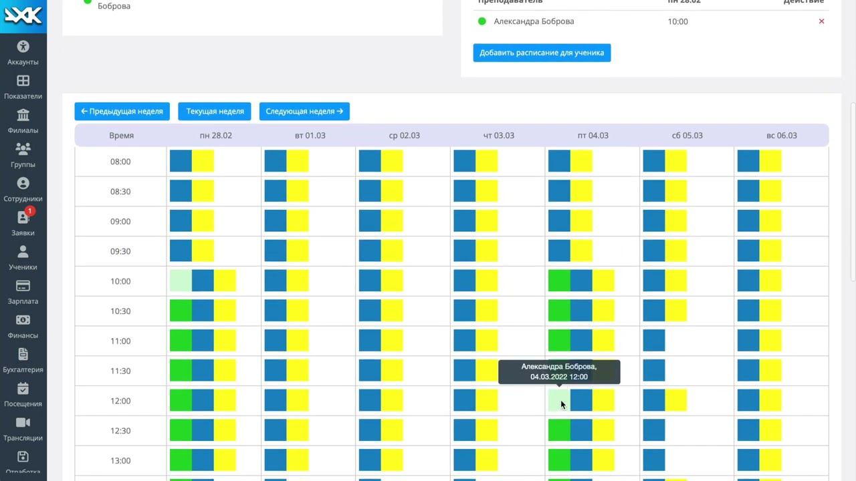This screenshot has height=481, width=856.
Task: Click yellow slot Saturday 05.03 at 12:00
Action: [x=676, y=401]
